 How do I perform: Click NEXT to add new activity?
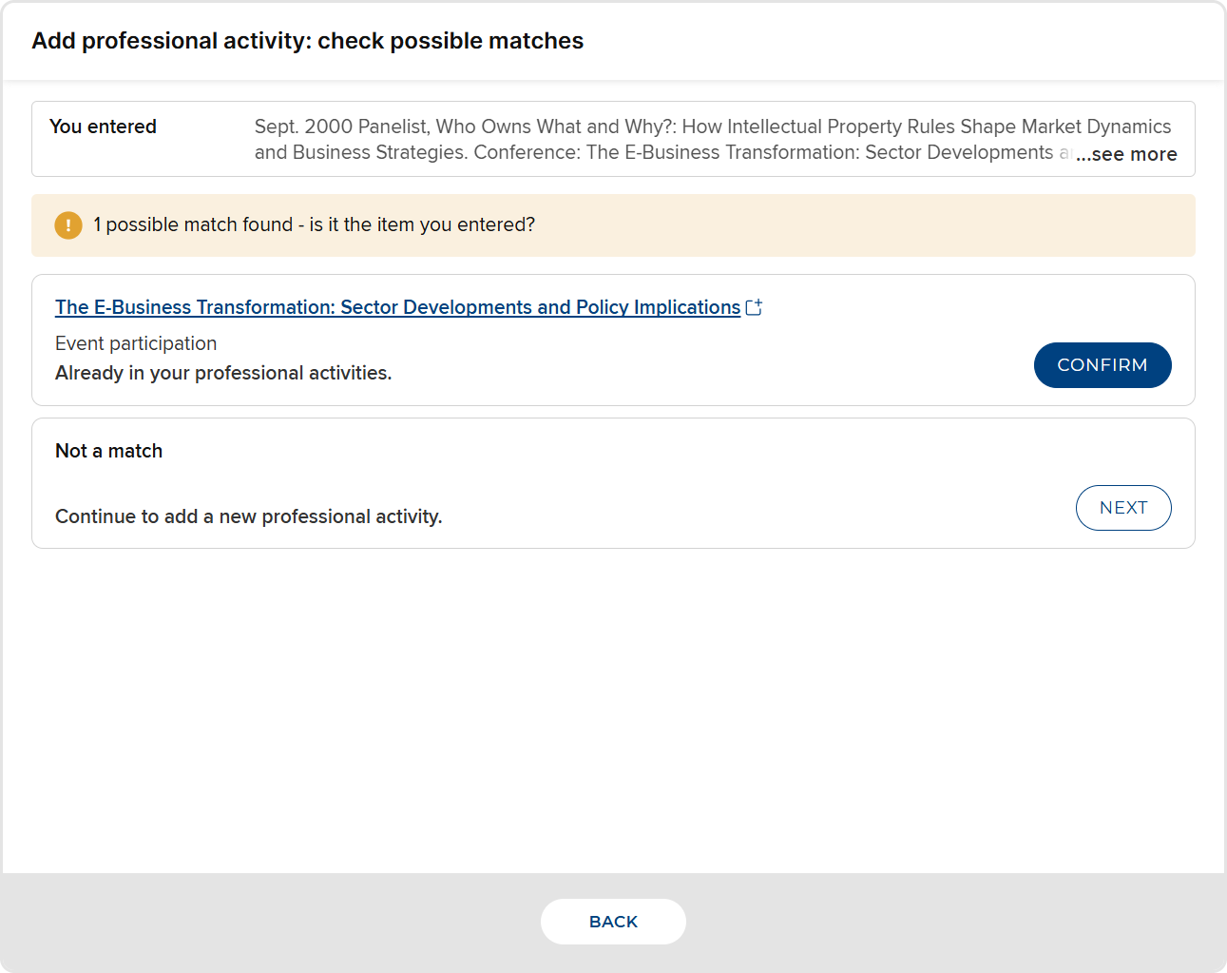(x=1122, y=508)
